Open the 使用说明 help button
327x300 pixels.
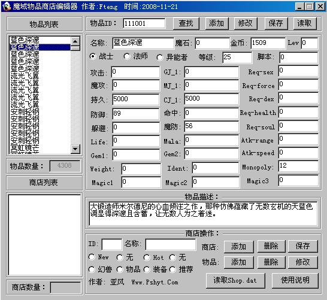point(295,281)
